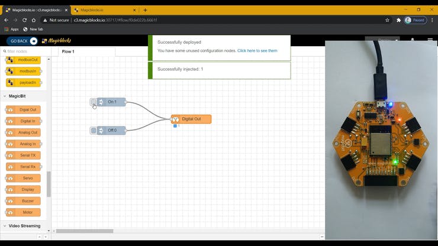Open the New Tab bookmark
The image size is (438, 246).
[33, 30]
